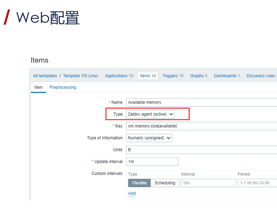This screenshot has height=208, width=277.
Task: Click the Update interval field 1m
Action: (x=152, y=162)
